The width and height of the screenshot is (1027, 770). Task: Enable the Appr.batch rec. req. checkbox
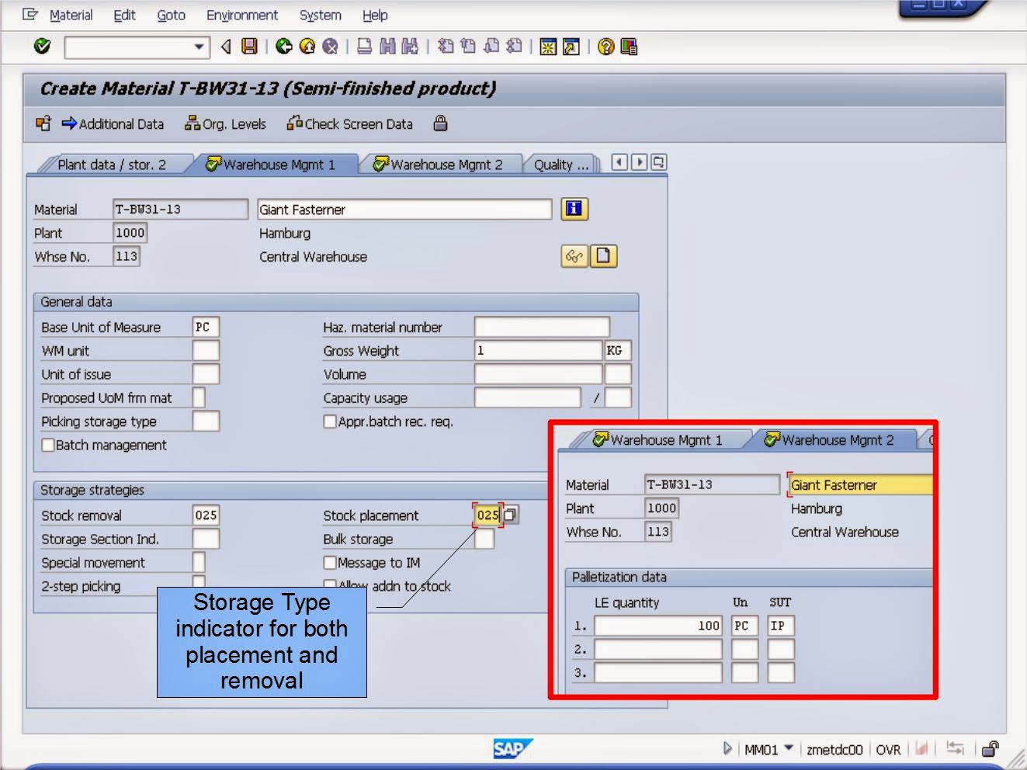pyautogui.click(x=330, y=421)
